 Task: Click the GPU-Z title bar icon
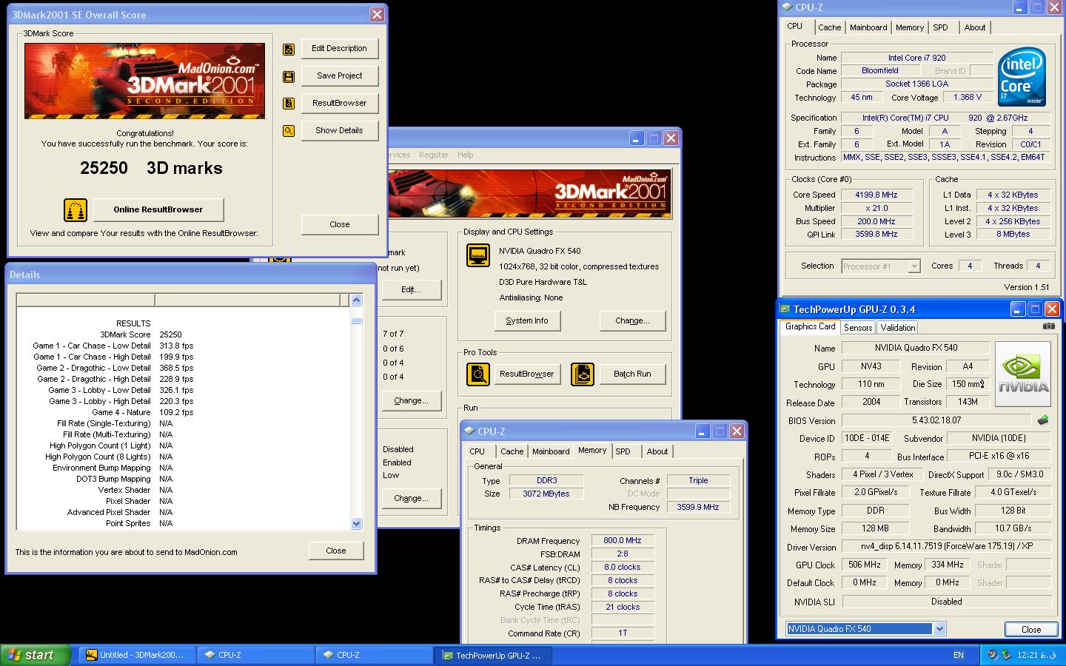[784, 309]
